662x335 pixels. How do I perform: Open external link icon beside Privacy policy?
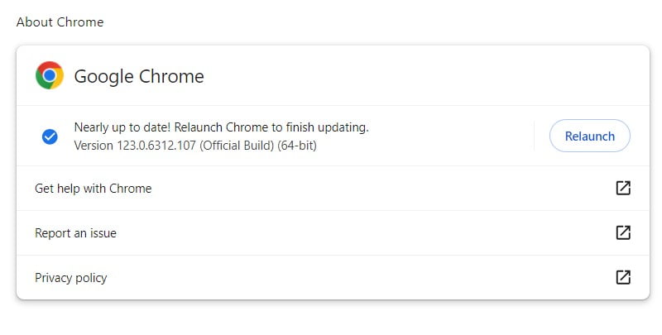[623, 277]
